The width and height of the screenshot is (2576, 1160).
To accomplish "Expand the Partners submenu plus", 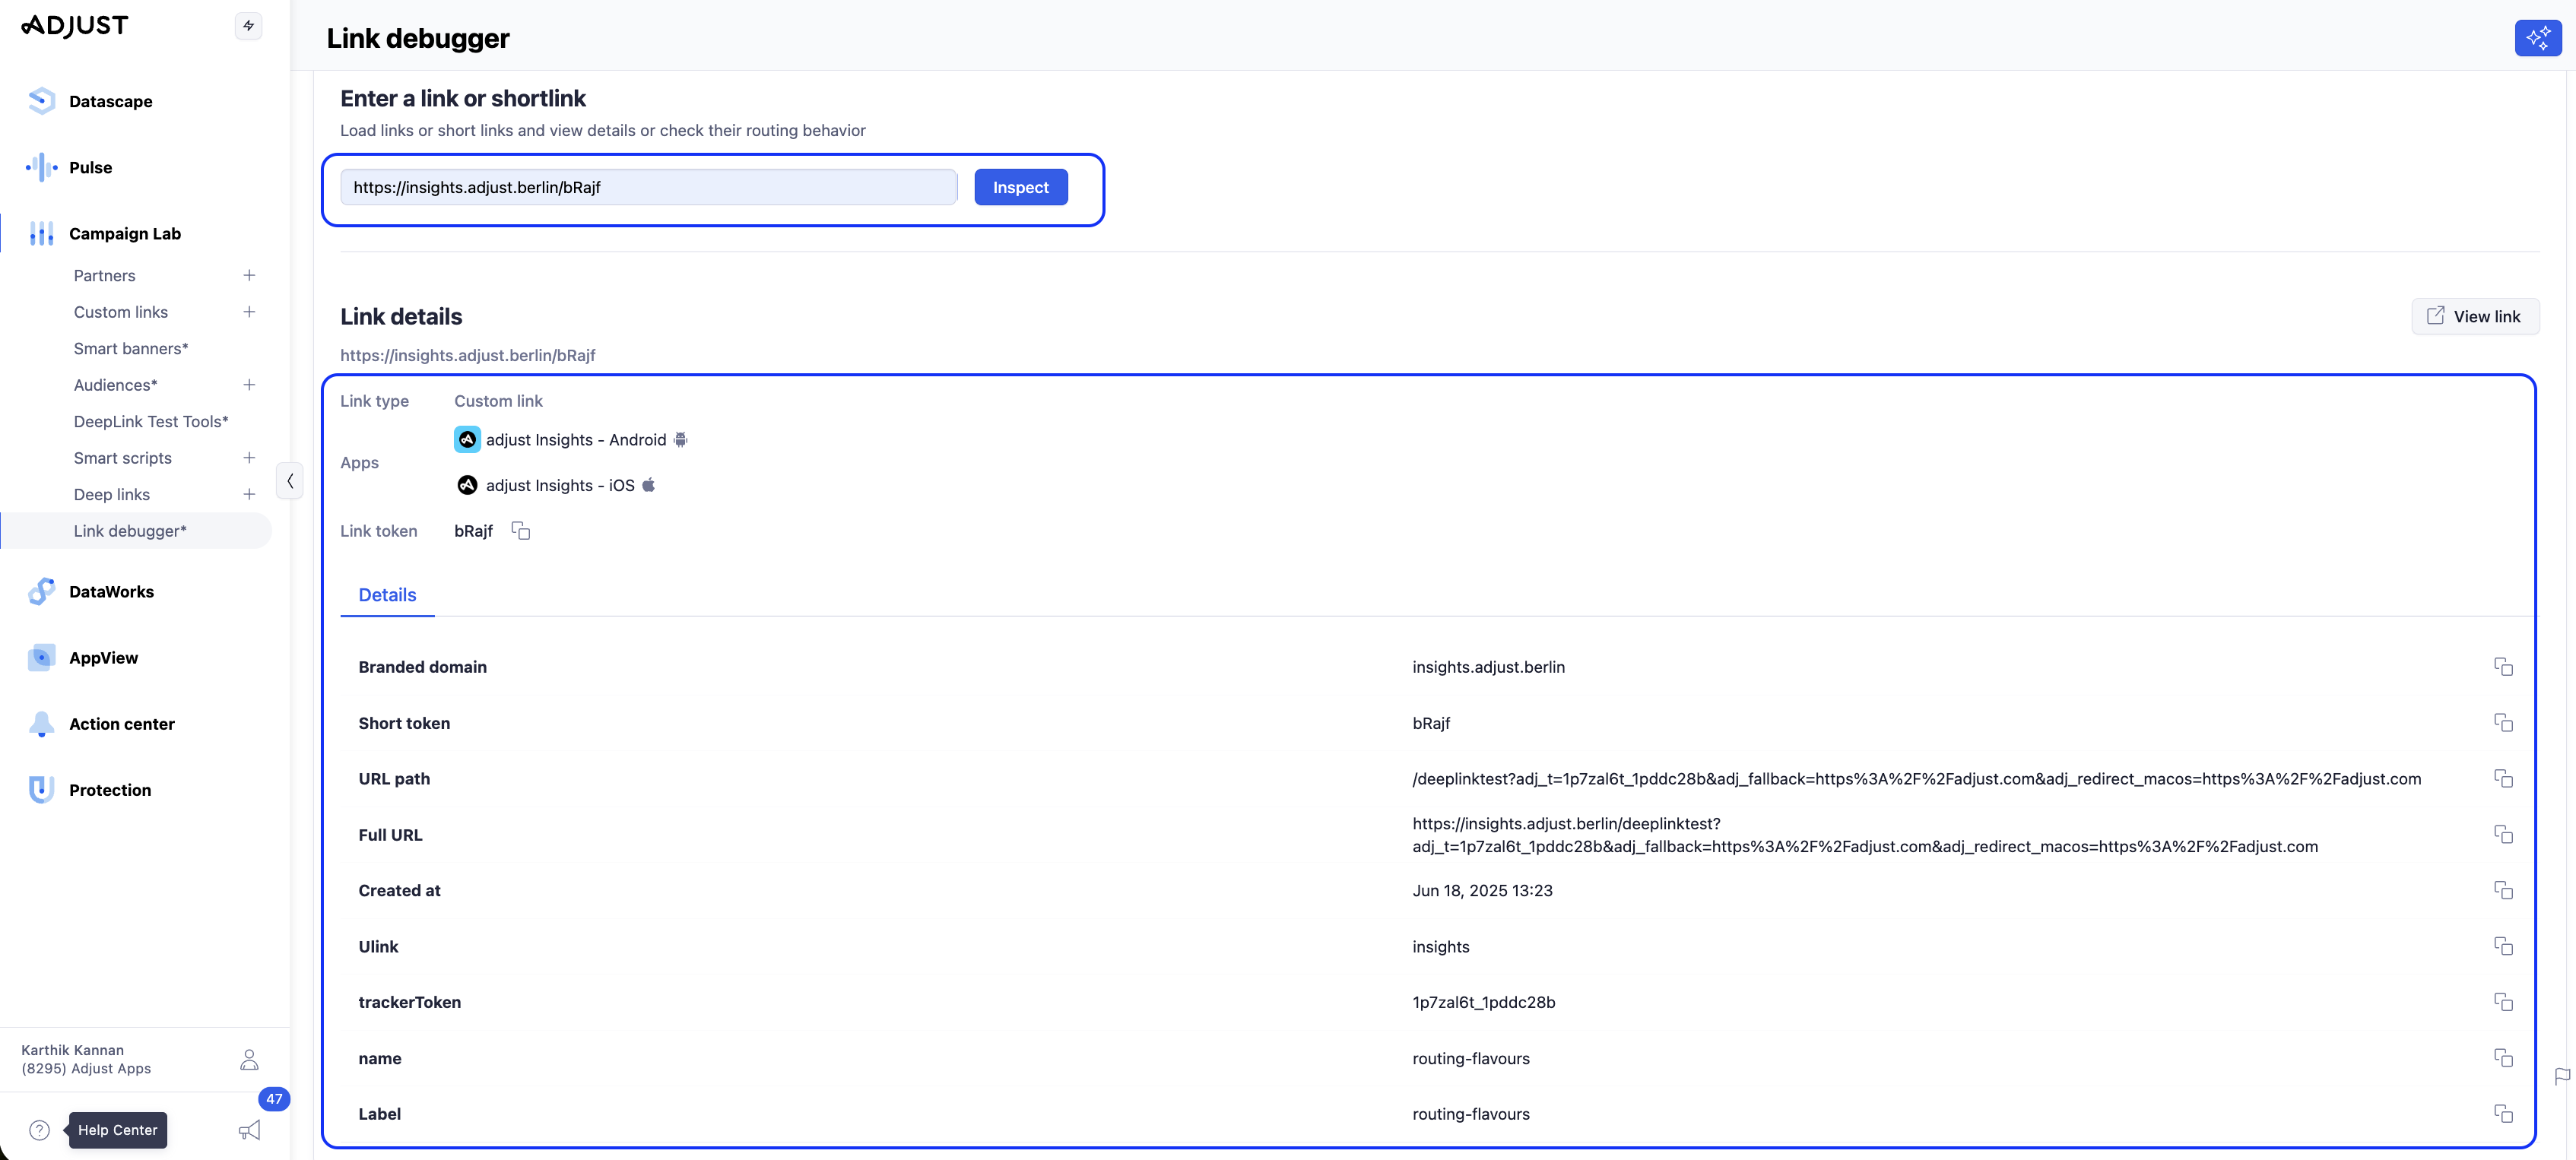I will [x=249, y=275].
